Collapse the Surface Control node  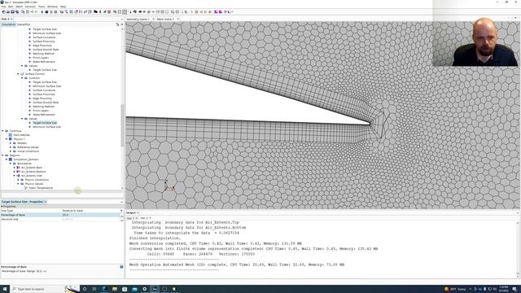18,74
